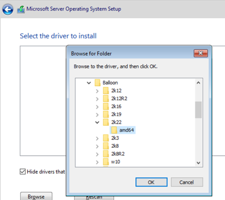Click the 2k22 folder icon
This screenshot has height=200, width=225.
click(106, 122)
